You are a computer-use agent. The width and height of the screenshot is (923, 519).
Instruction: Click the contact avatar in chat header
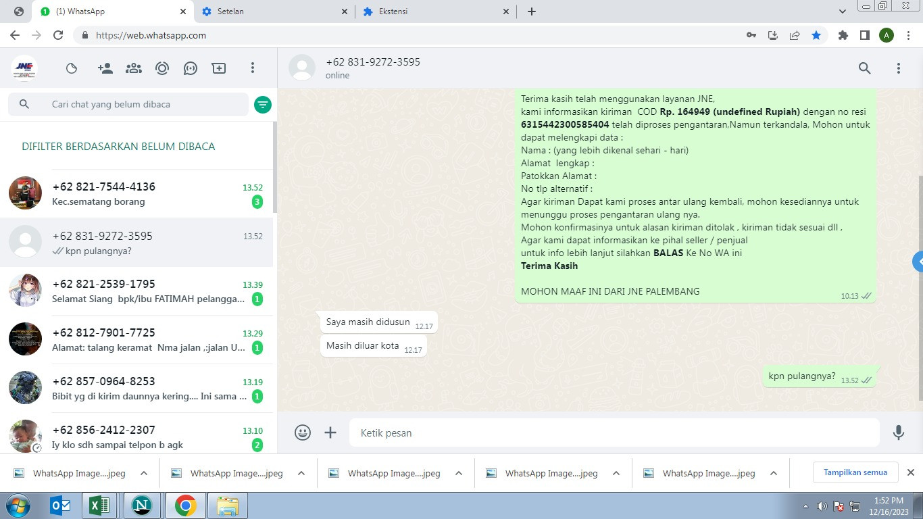[302, 68]
